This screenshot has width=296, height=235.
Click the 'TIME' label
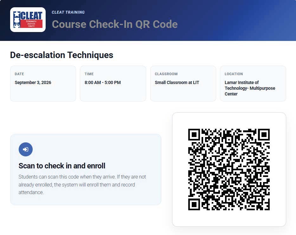89,74
